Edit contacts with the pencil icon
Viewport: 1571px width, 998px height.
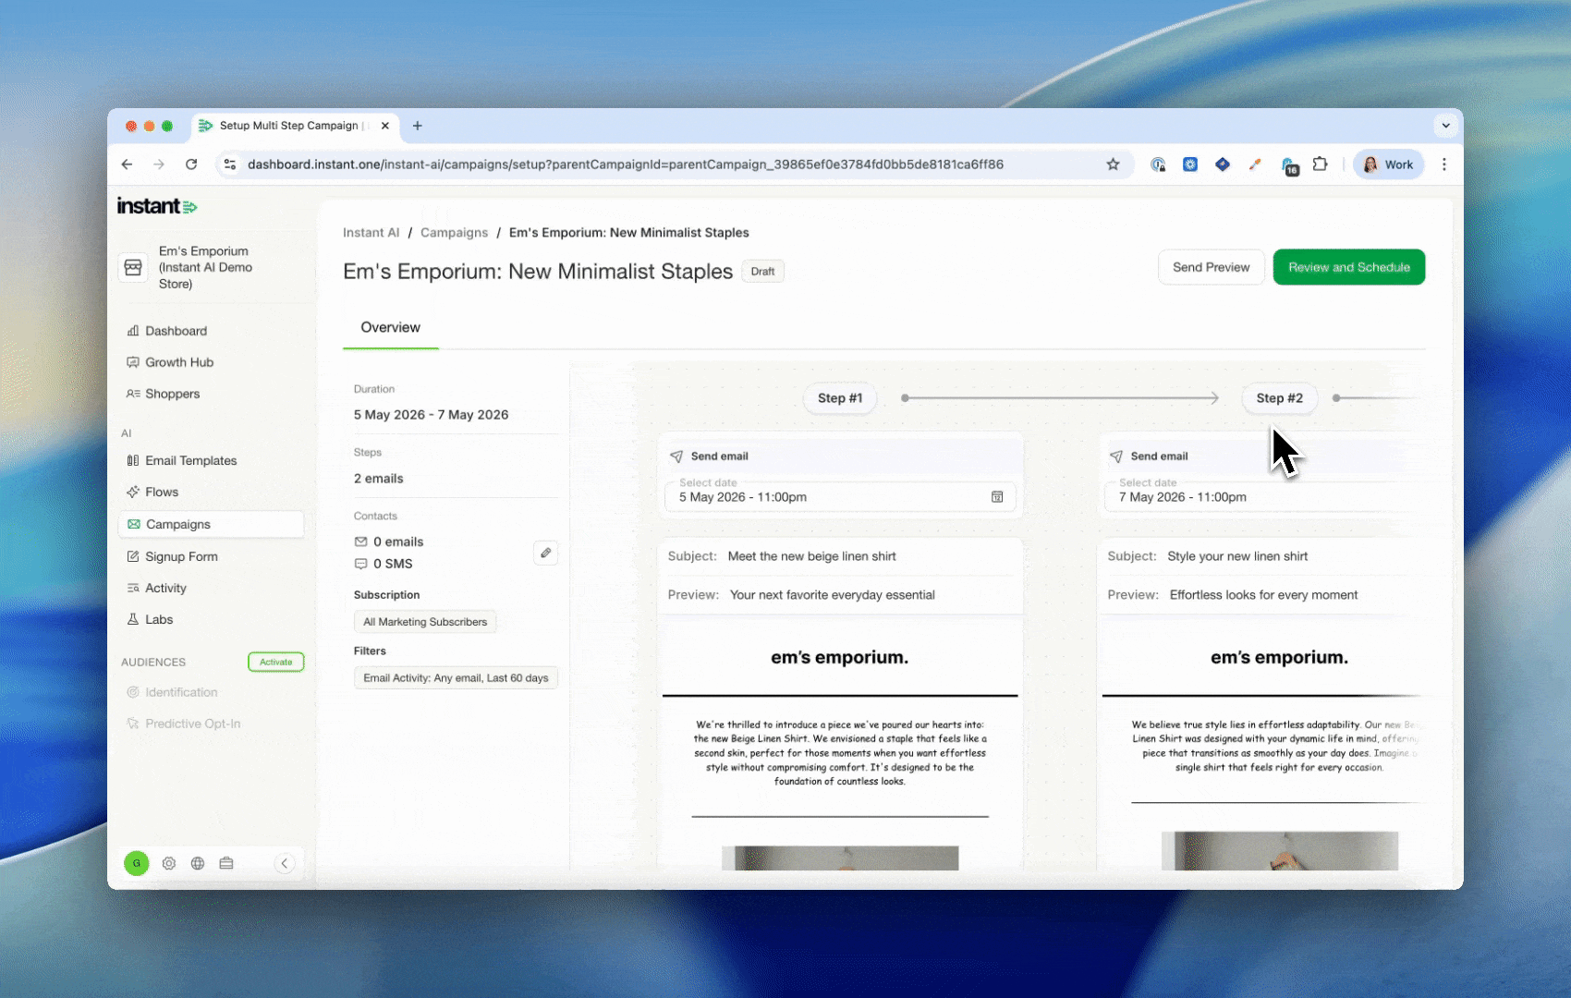click(546, 553)
